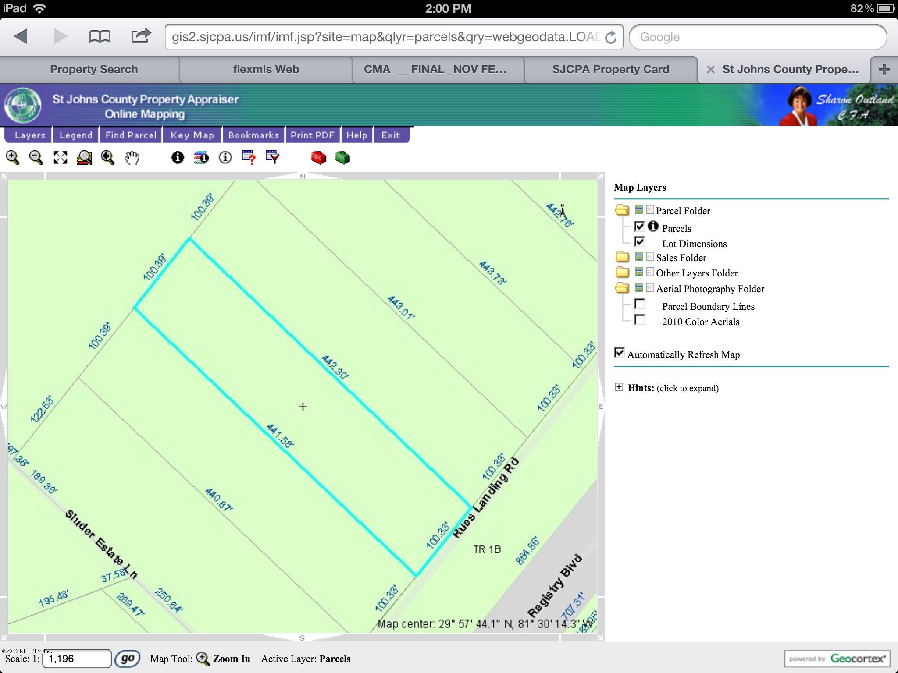The height and width of the screenshot is (673, 898).
Task: Select the identify multiple layers tool
Action: coord(201,157)
